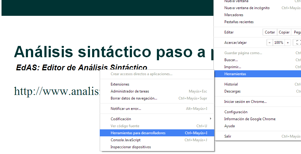Launch Administrador de tareas

click(130, 91)
